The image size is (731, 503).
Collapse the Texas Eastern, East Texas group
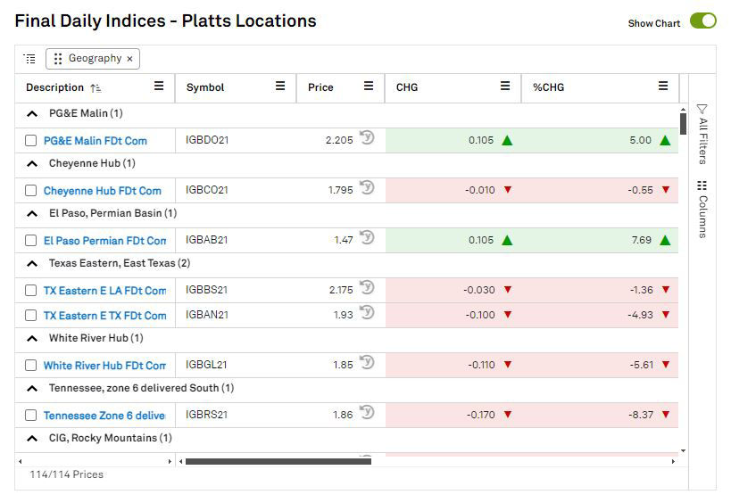point(32,264)
